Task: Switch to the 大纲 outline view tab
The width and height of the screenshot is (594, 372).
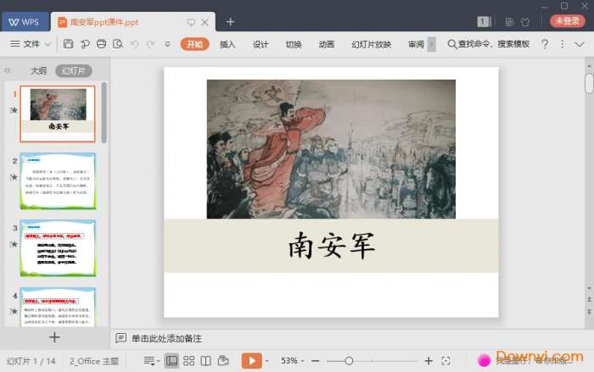Action: 38,70
